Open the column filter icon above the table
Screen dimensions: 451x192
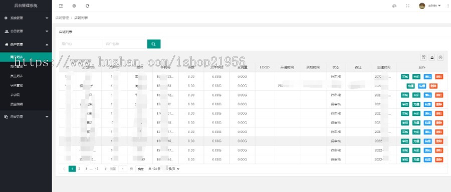423,57
